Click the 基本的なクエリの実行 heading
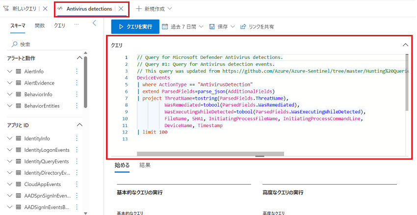Viewport: 417px width, 215px height. 140,192
